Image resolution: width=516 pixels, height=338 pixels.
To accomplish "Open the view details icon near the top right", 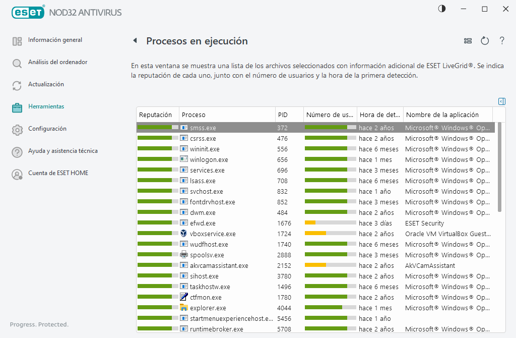I will pyautogui.click(x=468, y=41).
